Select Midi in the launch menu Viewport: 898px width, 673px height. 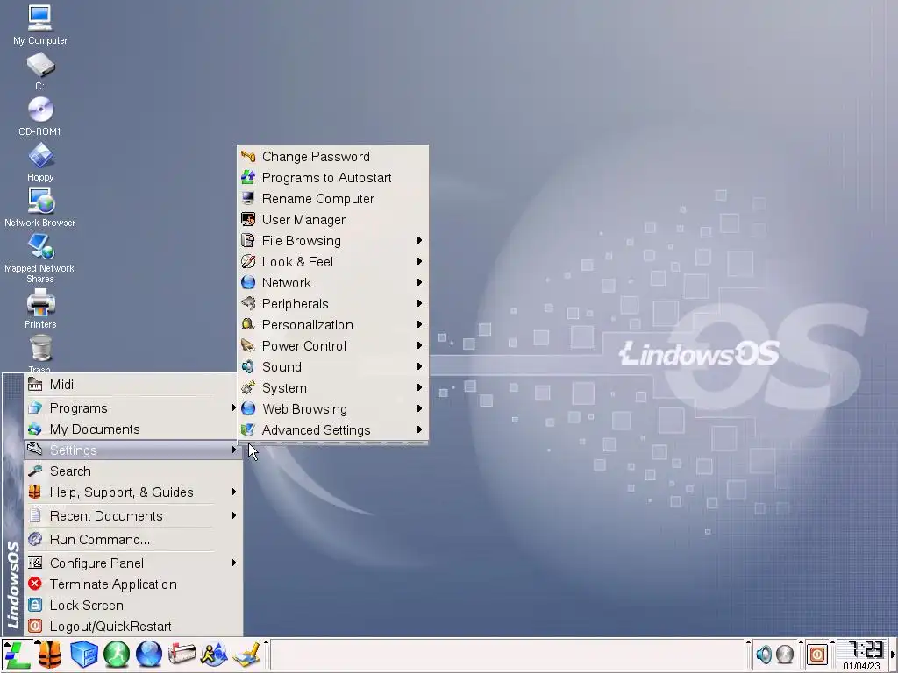pyautogui.click(x=132, y=385)
